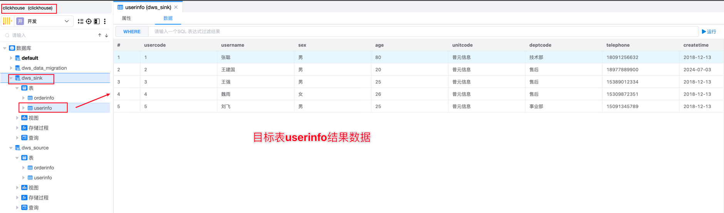The image size is (724, 213).
Task: Collapse the dws_sink database node
Action: [x=11, y=78]
